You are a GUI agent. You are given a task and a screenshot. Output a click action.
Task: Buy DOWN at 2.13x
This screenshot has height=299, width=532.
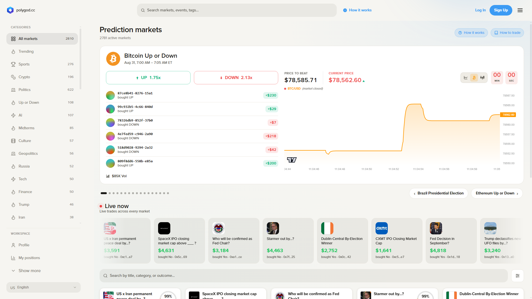pyautogui.click(x=236, y=78)
